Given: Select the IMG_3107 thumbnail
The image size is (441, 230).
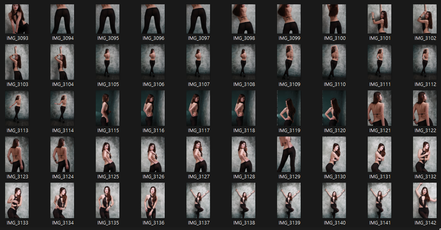Looking at the screenshot, I should pyautogui.click(x=198, y=62).
